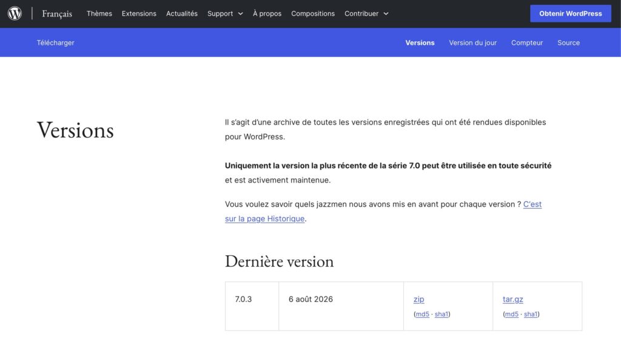Click the "6 août 2026" date cell

coord(341,306)
